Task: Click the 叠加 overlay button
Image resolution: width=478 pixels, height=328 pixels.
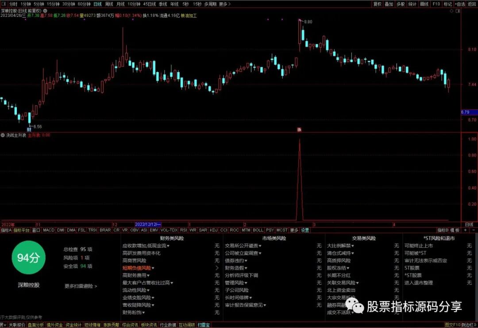Action: coord(389,4)
